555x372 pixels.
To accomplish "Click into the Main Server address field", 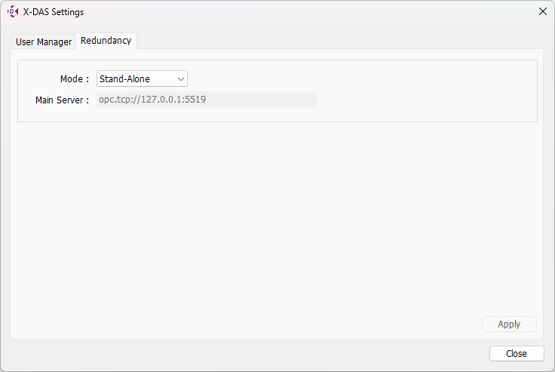I will (x=207, y=100).
